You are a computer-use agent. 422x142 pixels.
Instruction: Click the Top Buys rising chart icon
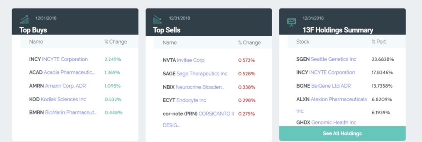coord(24,19)
